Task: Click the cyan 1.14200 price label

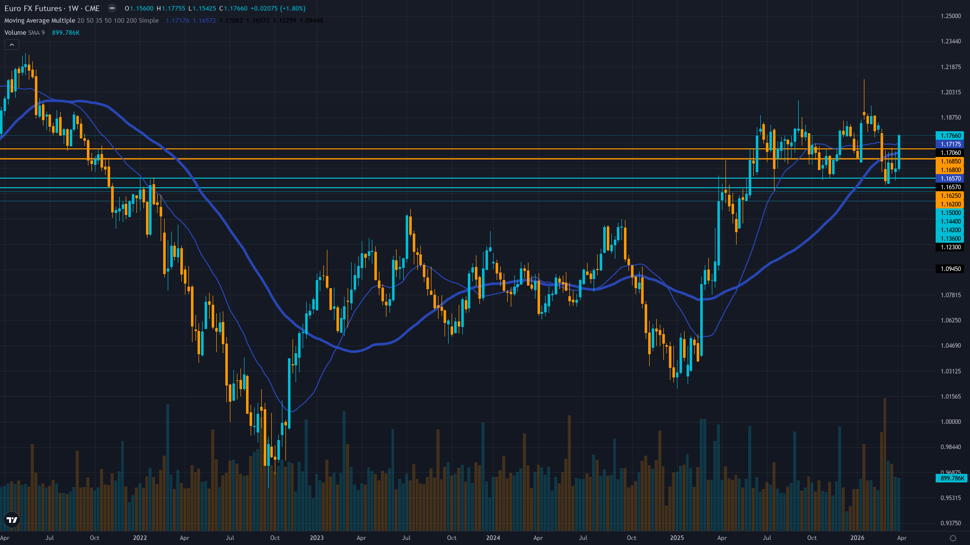Action: [x=950, y=230]
